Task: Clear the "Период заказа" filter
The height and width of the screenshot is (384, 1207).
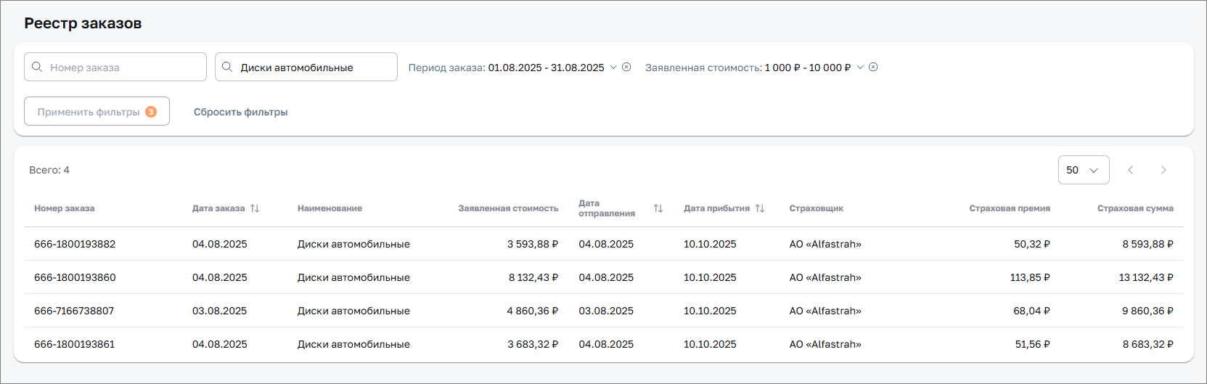Action: 626,67
